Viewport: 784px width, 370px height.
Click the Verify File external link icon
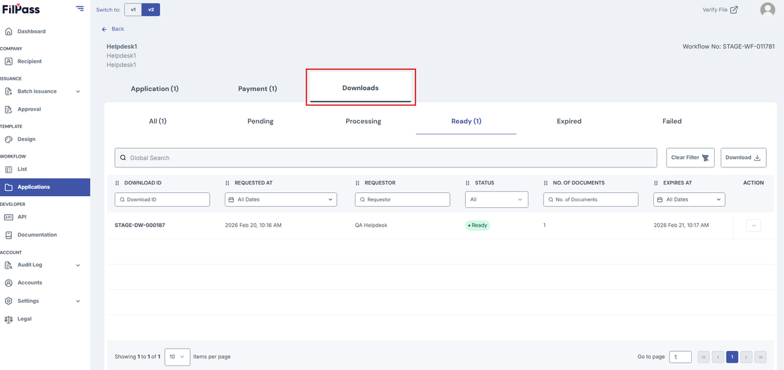click(734, 10)
